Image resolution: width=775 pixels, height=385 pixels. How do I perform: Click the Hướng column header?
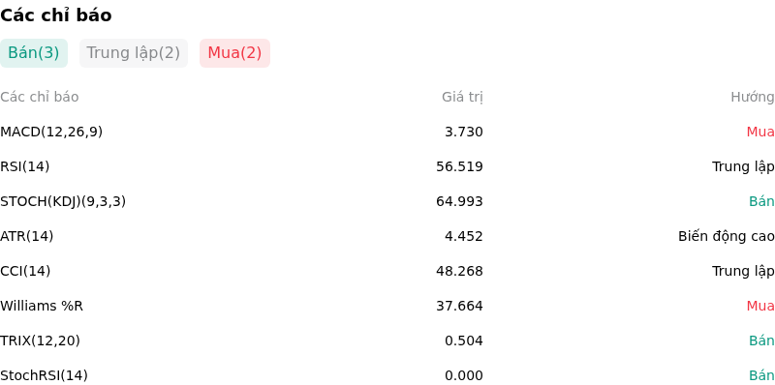tap(753, 98)
